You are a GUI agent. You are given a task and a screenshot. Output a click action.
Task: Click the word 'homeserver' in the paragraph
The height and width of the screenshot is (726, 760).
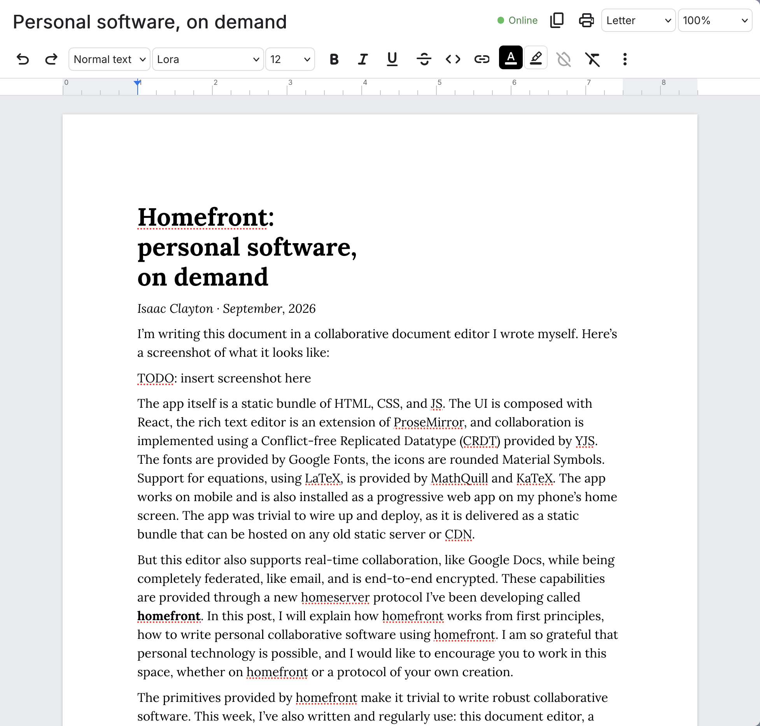pyautogui.click(x=335, y=597)
